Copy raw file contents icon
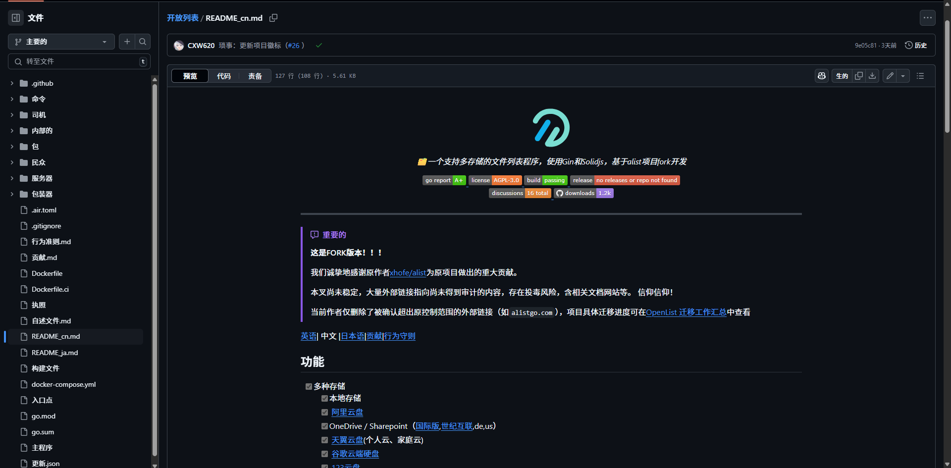951x468 pixels. [859, 76]
